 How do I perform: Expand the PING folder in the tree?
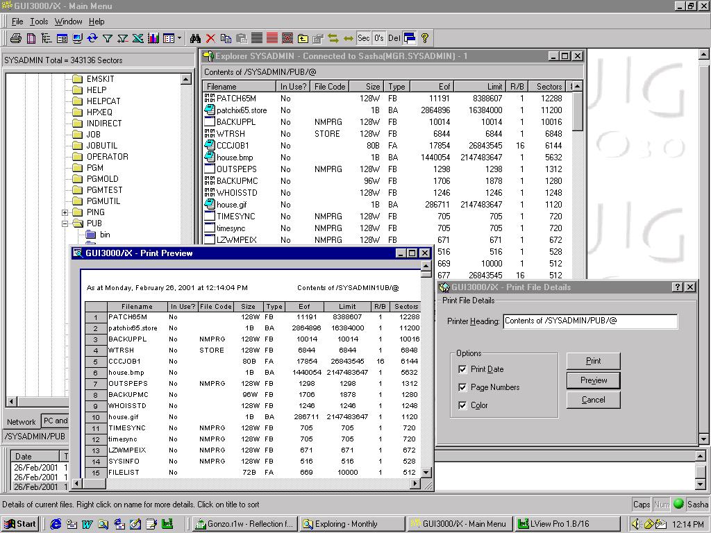65,212
